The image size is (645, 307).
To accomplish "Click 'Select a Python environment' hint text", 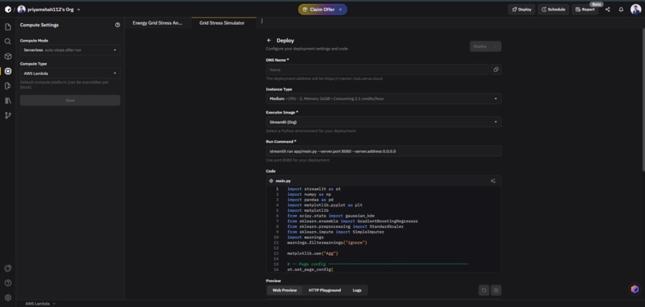I will [x=310, y=131].
